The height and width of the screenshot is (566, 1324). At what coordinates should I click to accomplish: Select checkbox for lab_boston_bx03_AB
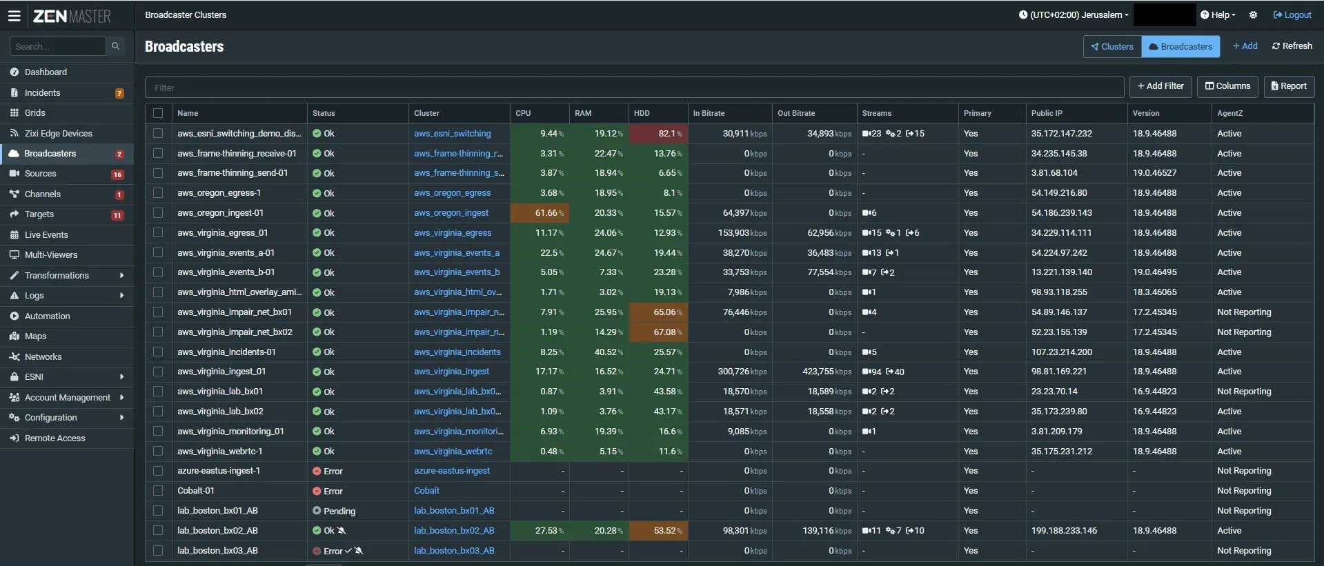(158, 551)
